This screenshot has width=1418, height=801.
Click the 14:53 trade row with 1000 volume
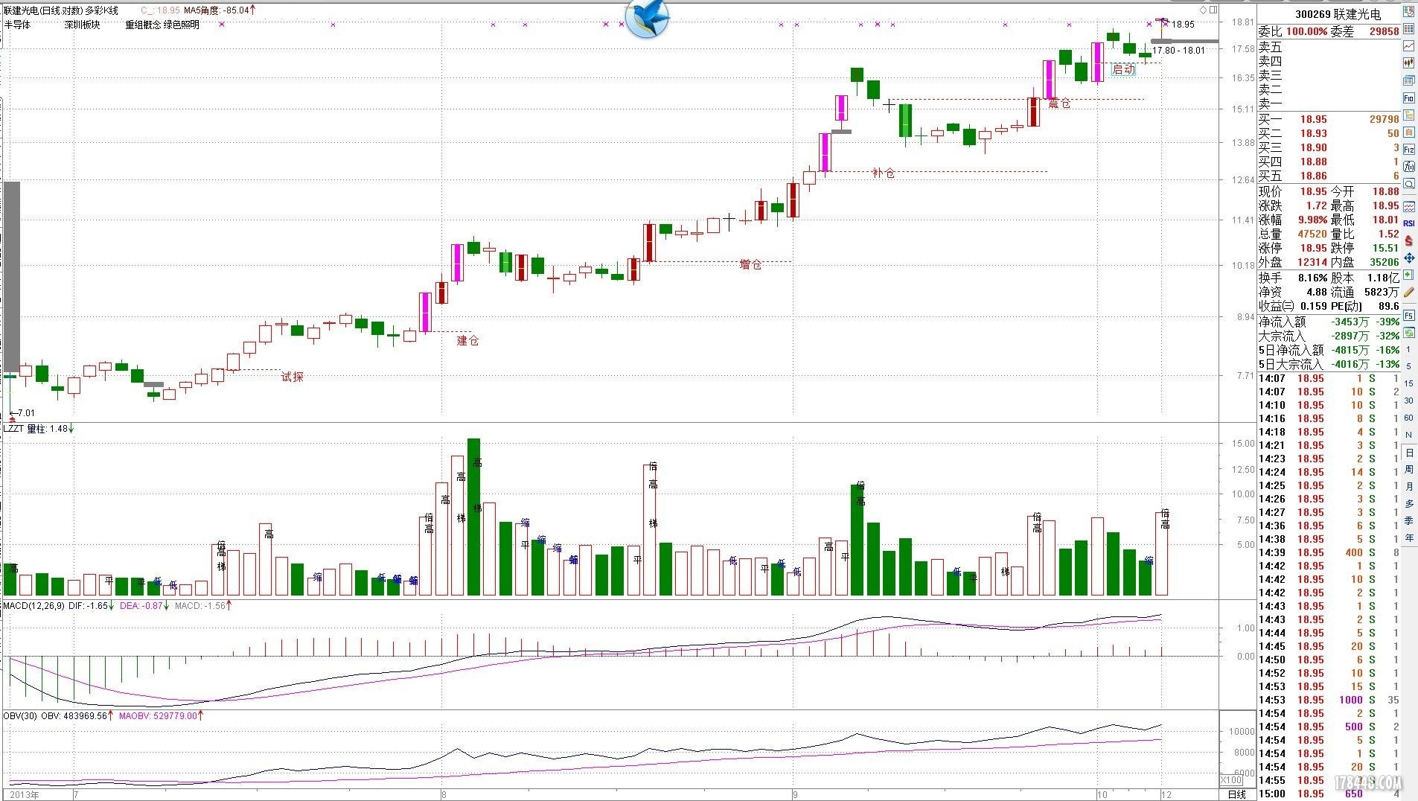1329,700
